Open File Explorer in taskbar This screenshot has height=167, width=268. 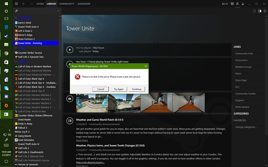(6, 45)
